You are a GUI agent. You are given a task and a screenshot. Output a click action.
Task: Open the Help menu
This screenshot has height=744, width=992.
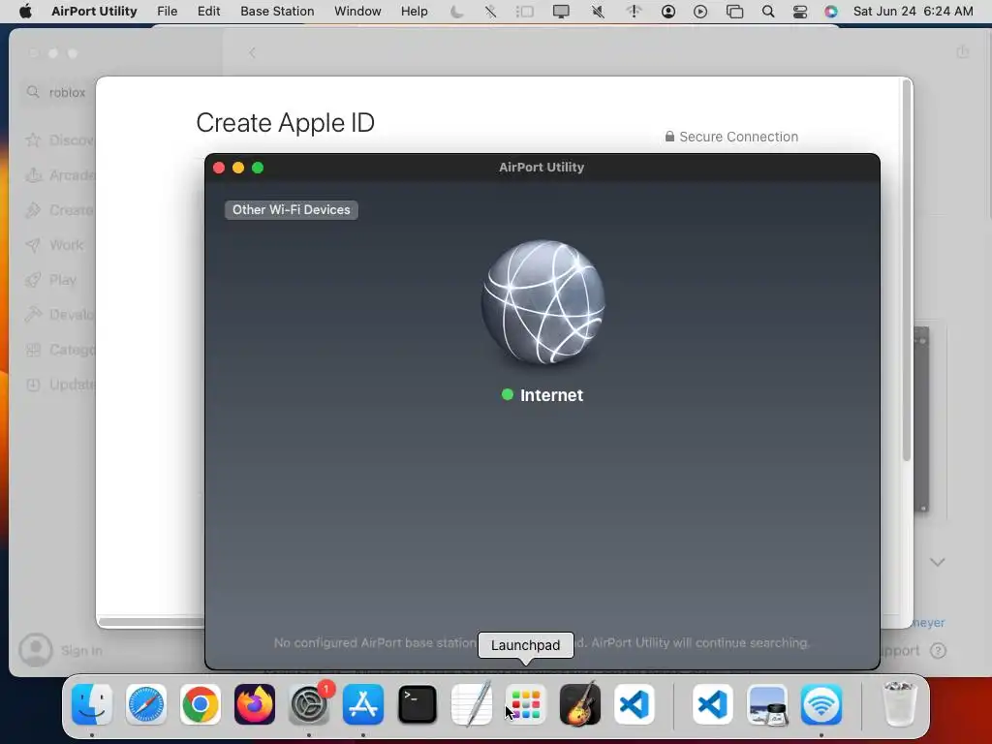pyautogui.click(x=415, y=12)
